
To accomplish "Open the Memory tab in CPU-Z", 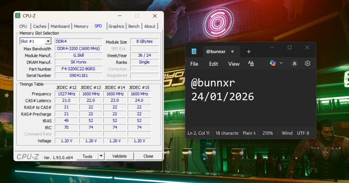I will (81, 26).
